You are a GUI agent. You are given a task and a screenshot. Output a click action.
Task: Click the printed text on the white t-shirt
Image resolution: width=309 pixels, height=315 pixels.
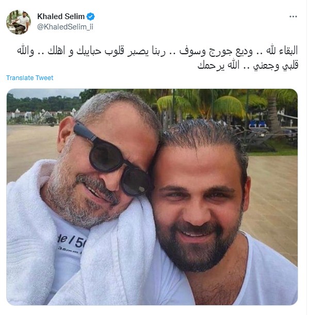70,243
